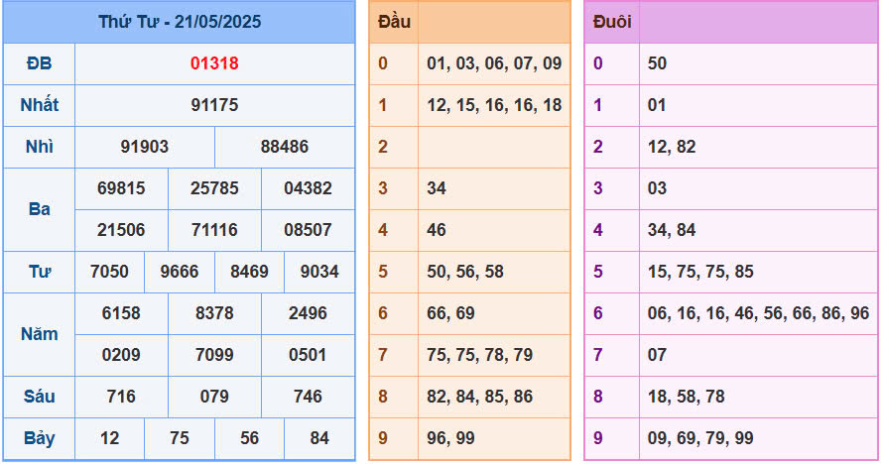Click third prize number 08507

coord(308,230)
